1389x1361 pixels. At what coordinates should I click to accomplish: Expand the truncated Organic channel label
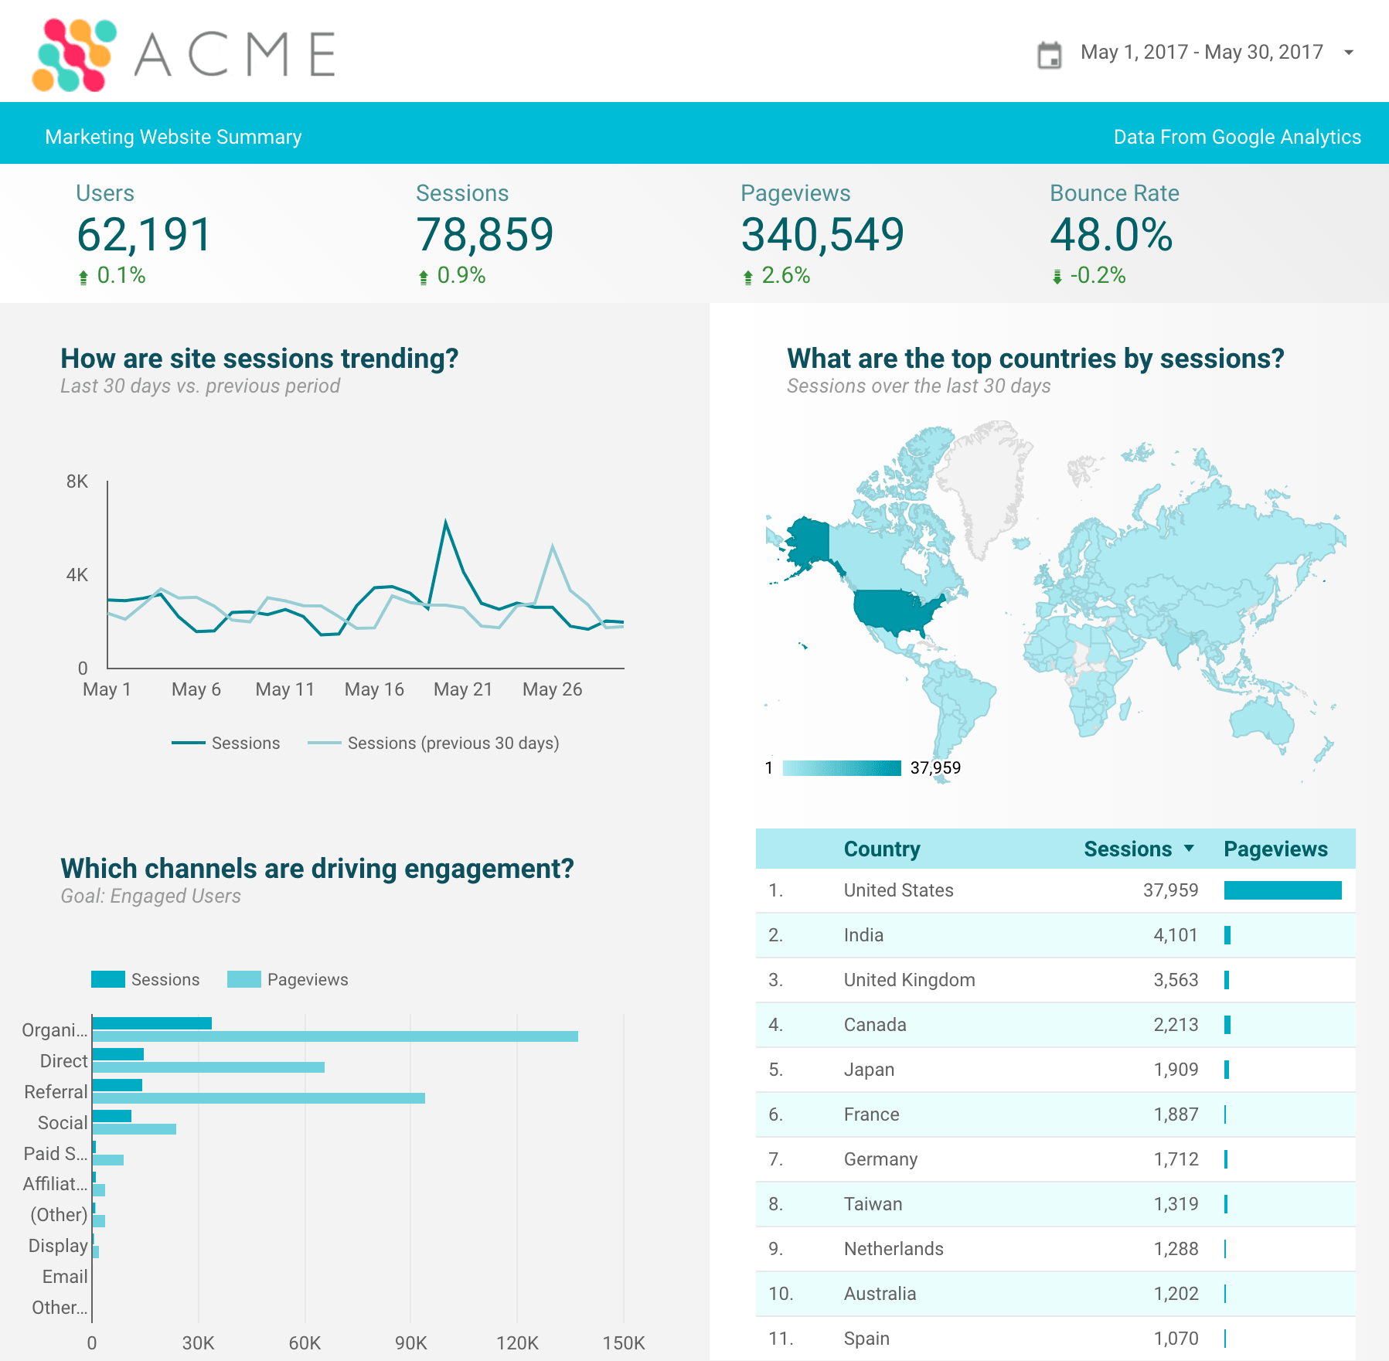54,1029
